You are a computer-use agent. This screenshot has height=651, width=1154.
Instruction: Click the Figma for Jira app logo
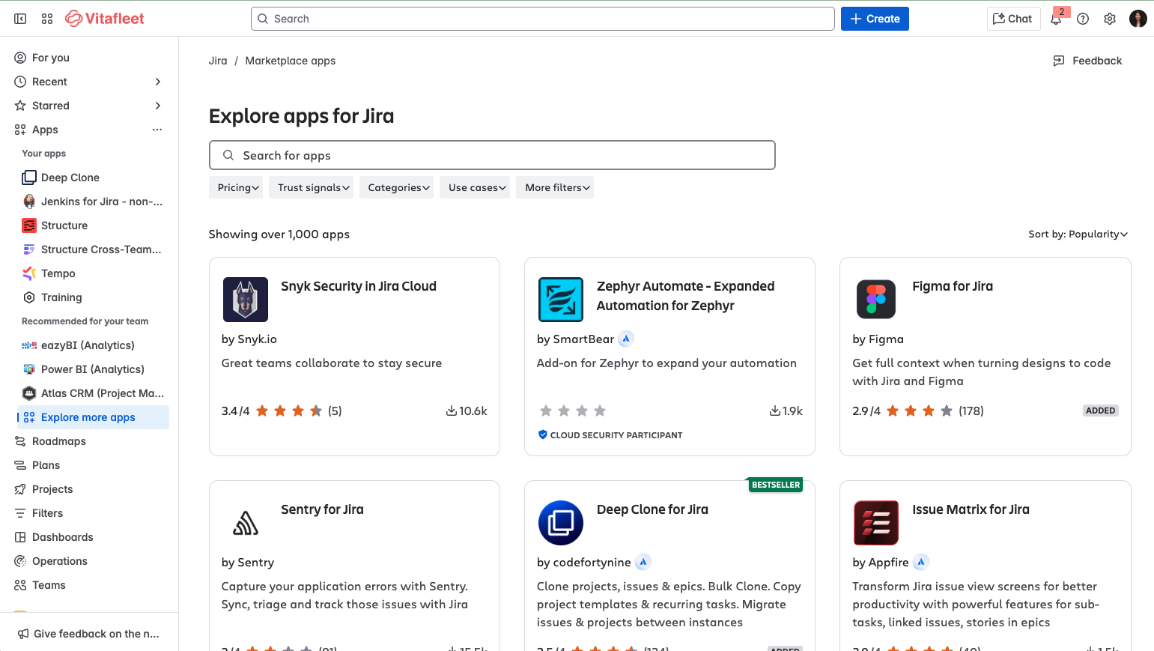(875, 299)
